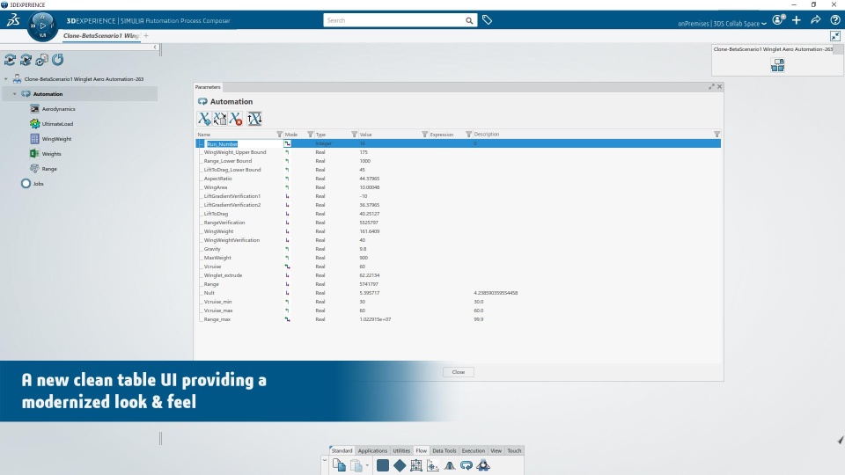Select the WingWeight tree item
This screenshot has height=475, width=845.
click(x=56, y=139)
